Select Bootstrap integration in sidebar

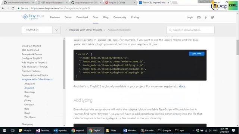coord(30,92)
